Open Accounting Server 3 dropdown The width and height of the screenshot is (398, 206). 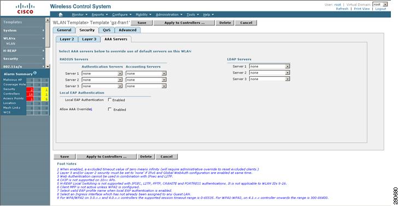(x=146, y=86)
